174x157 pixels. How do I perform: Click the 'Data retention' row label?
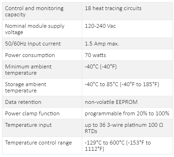click(x=23, y=102)
